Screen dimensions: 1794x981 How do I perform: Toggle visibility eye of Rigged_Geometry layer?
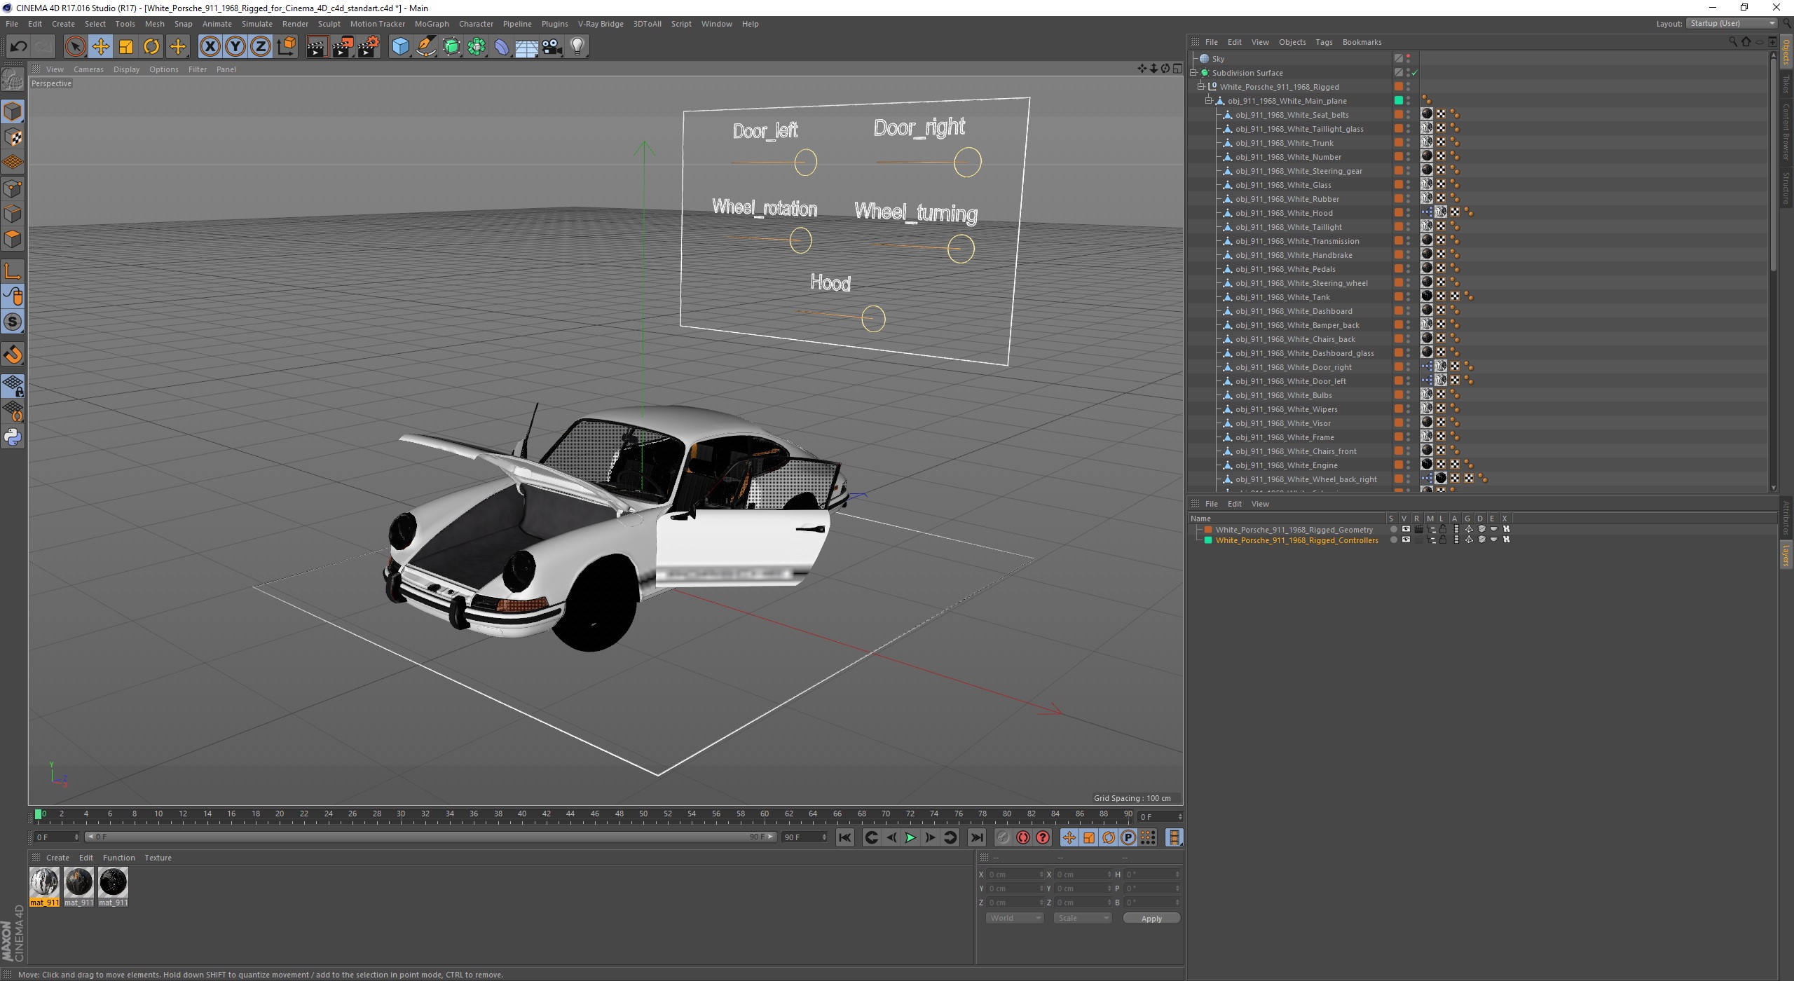[x=1406, y=530]
